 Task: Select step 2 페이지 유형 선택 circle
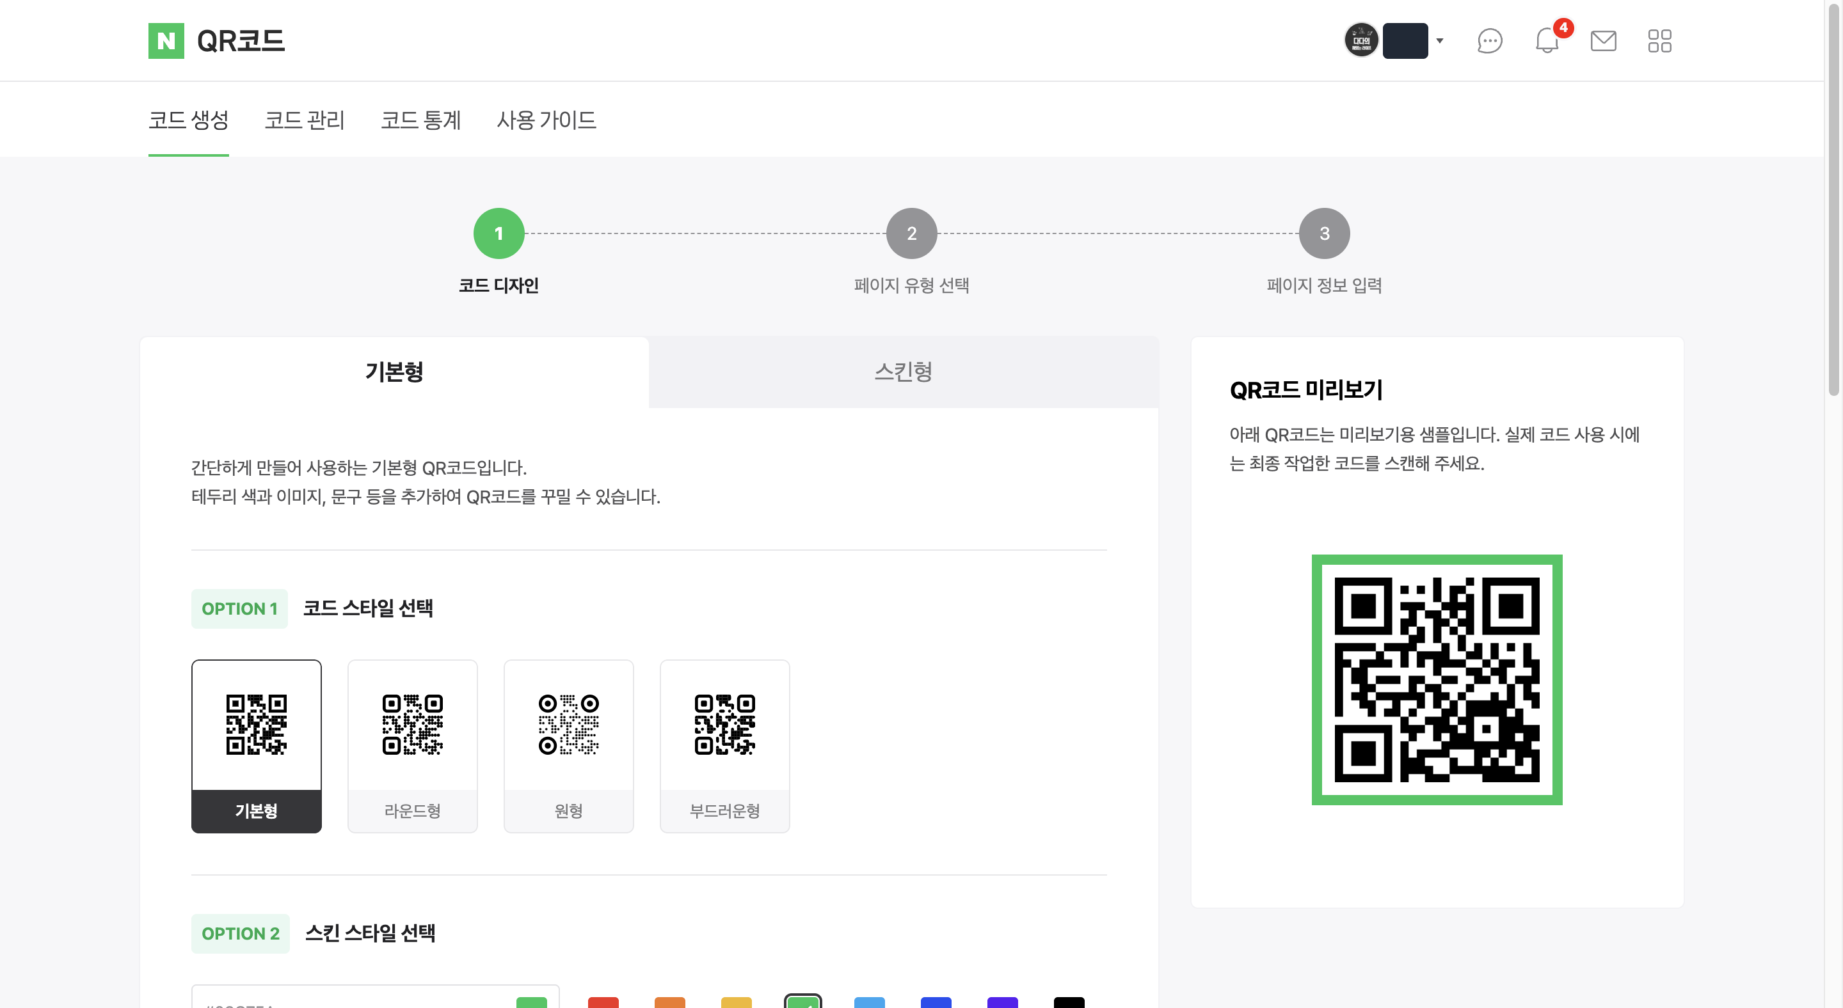click(x=911, y=233)
